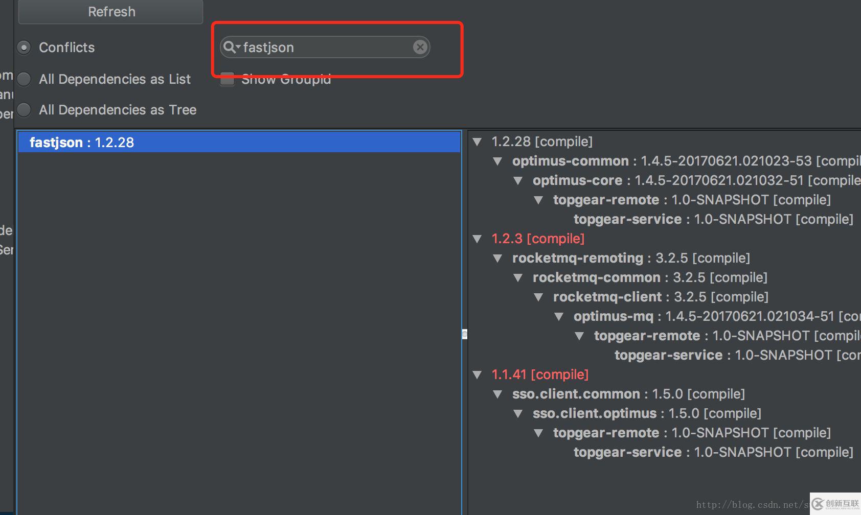Viewport: 861px width, 515px height.
Task: Toggle the Show GroupId checkbox
Action: 227,79
